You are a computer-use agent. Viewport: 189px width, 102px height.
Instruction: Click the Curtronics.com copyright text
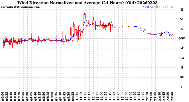click(20, 7)
